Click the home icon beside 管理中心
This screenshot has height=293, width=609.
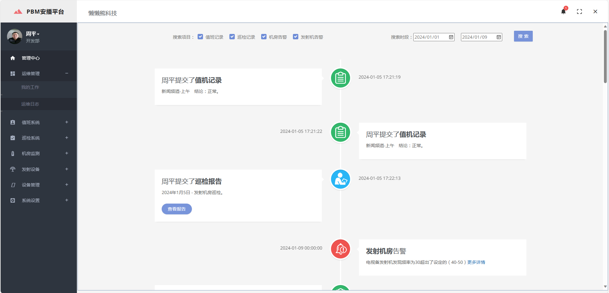(x=13, y=58)
